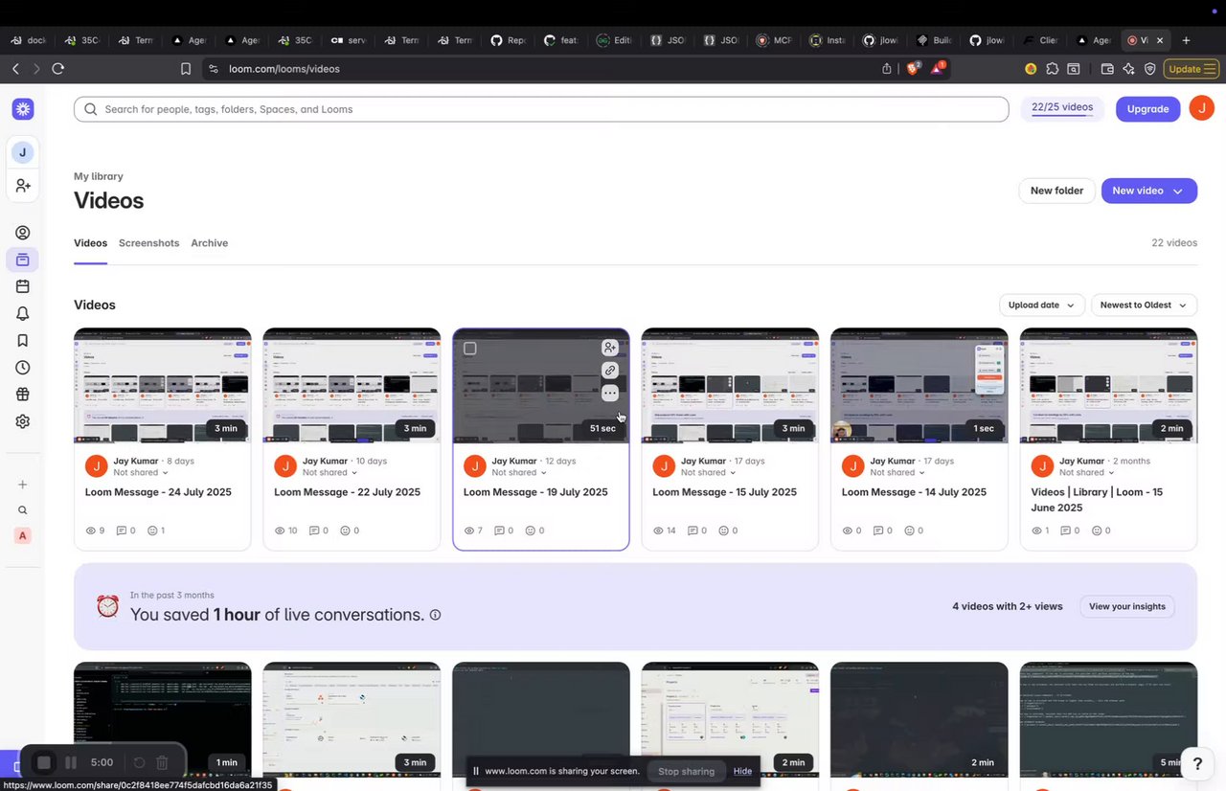The width and height of the screenshot is (1226, 791).
Task: Click share icon on 19 July video thumbnail
Action: click(x=610, y=348)
